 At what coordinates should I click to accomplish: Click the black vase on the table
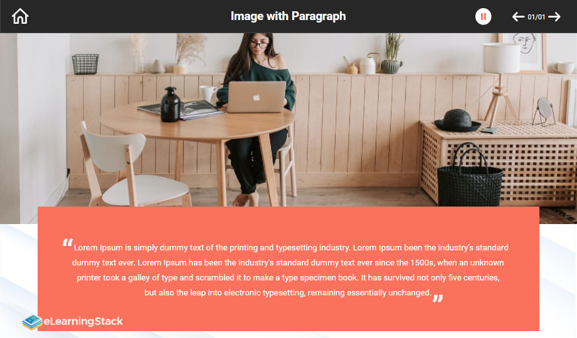pyautogui.click(x=171, y=105)
